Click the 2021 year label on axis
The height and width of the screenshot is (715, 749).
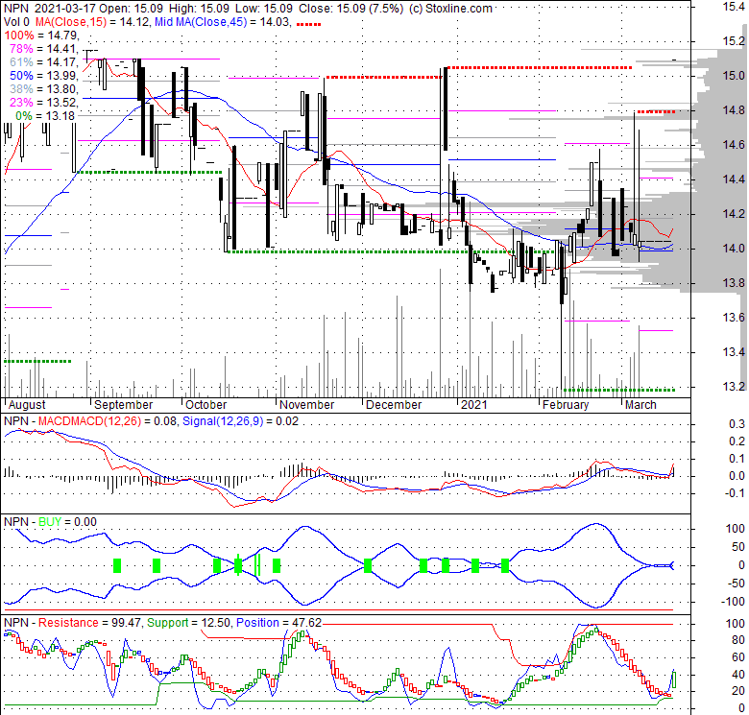coord(473,405)
